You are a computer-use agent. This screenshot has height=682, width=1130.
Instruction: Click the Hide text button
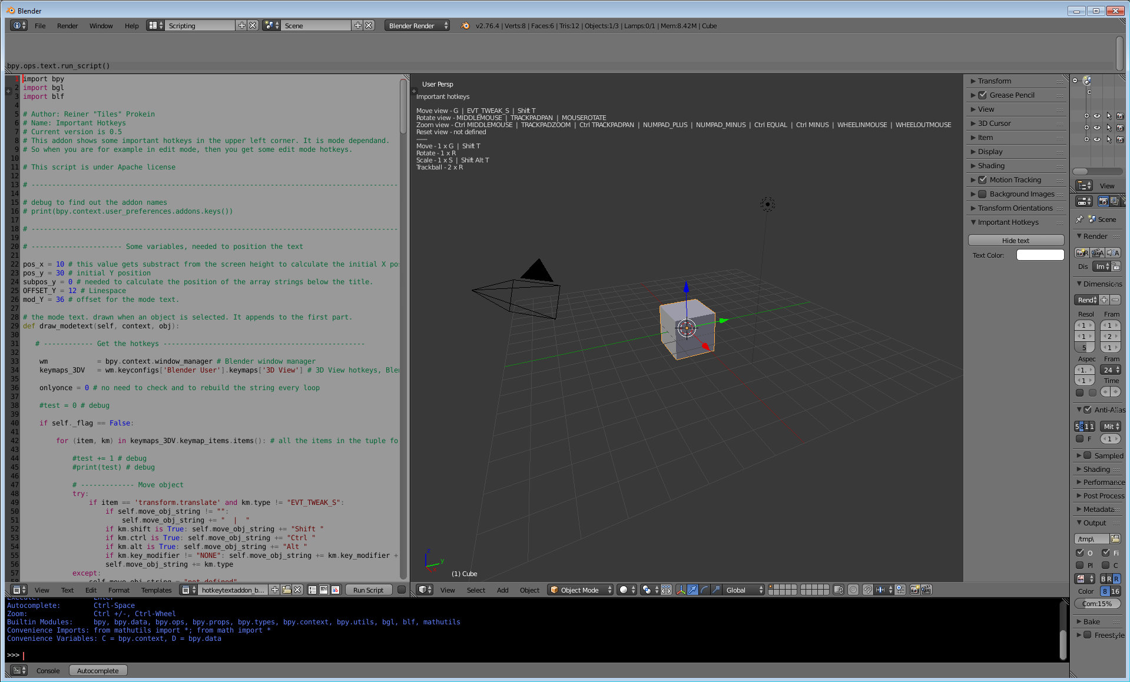tap(1016, 241)
